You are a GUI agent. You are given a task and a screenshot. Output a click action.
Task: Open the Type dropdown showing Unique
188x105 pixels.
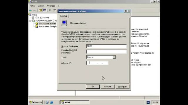point(114,57)
